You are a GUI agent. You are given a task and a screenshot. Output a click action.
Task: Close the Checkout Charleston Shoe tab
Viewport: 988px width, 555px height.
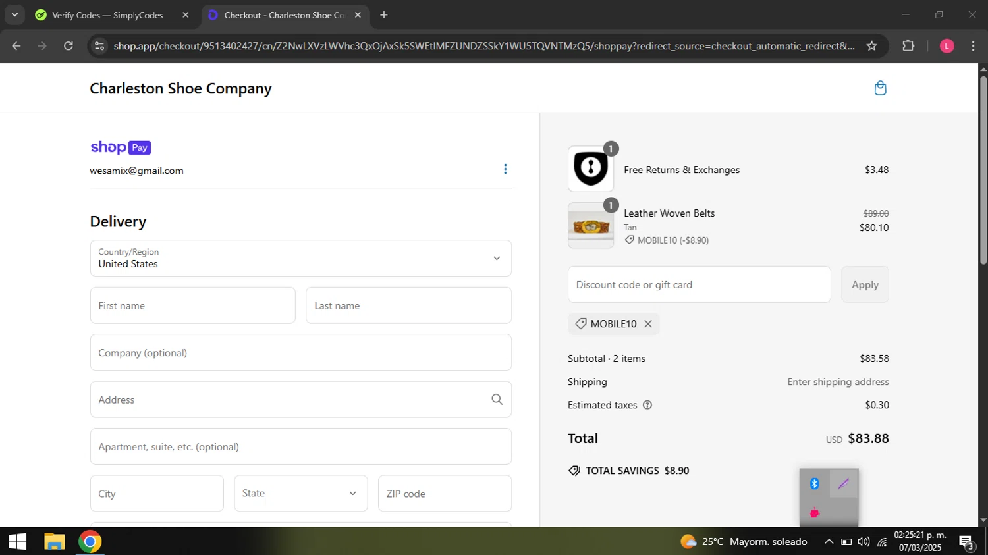click(358, 15)
